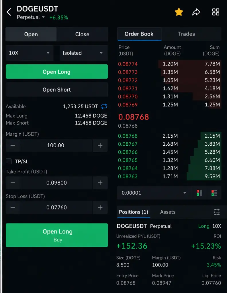The height and width of the screenshot is (293, 227).
Task: Open the grid layout menu icon
Action: point(216,12)
